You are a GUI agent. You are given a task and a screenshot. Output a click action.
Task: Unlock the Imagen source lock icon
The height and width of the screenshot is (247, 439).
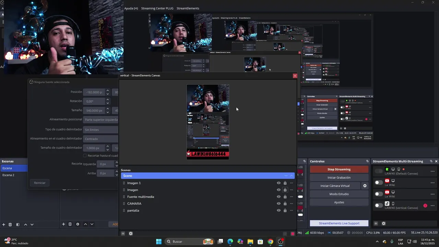click(x=285, y=190)
